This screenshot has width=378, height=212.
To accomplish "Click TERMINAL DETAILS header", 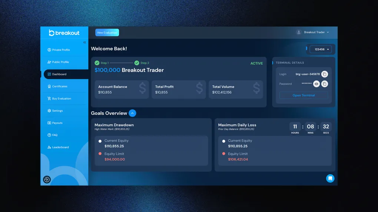I will coord(290,63).
